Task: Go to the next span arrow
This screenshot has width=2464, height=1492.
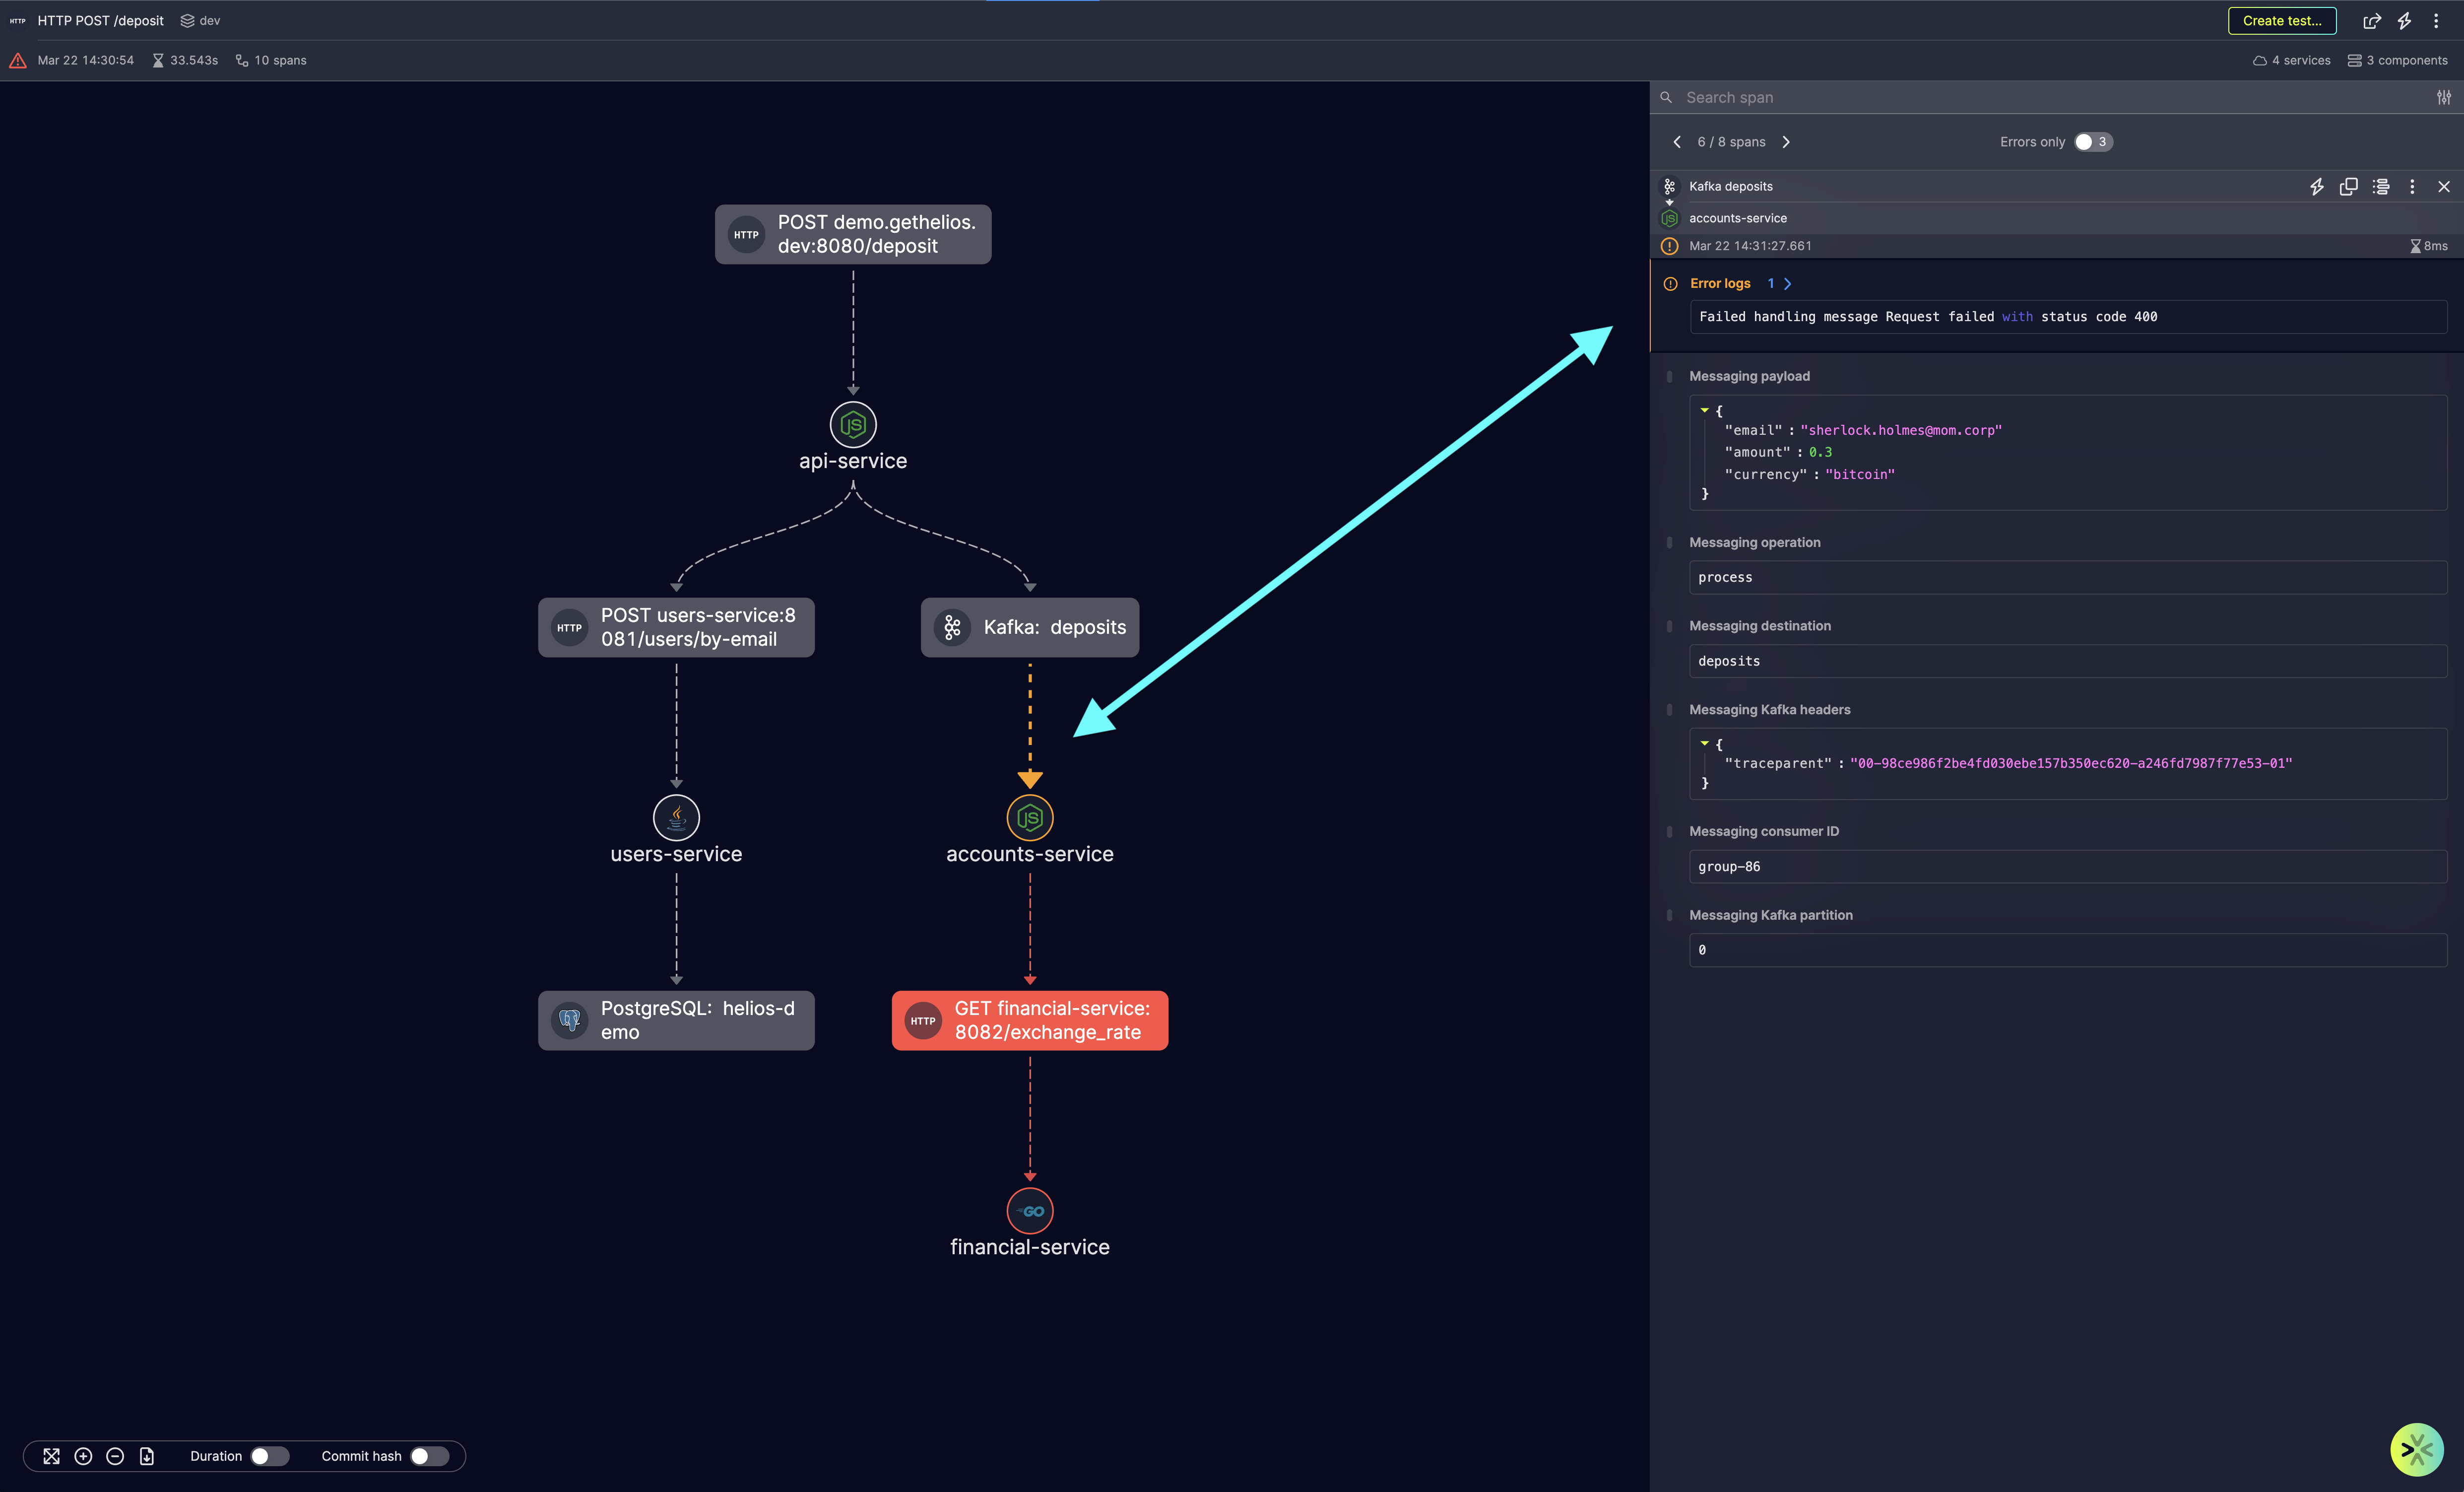Action: pos(1786,142)
